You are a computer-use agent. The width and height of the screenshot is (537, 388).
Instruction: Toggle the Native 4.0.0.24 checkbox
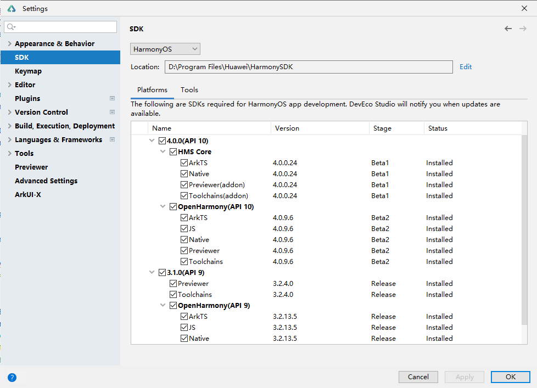[184, 173]
